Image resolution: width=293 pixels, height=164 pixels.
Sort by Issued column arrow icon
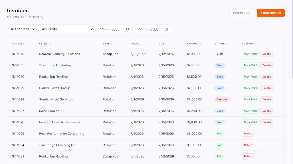click(142, 44)
